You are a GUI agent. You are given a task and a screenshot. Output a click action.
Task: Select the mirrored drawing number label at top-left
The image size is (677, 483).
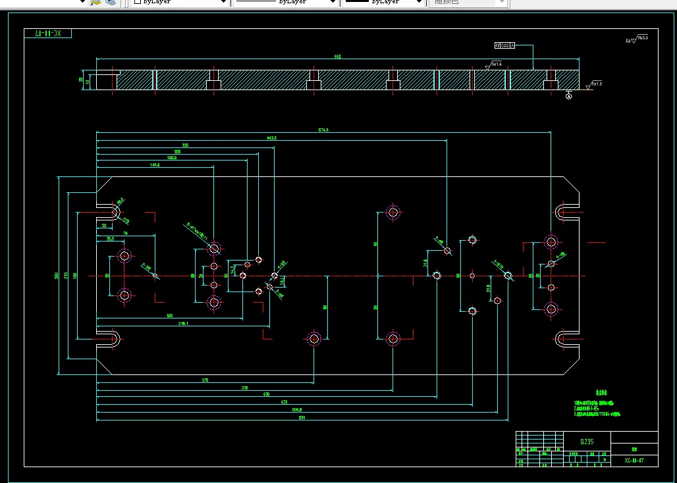(47, 34)
